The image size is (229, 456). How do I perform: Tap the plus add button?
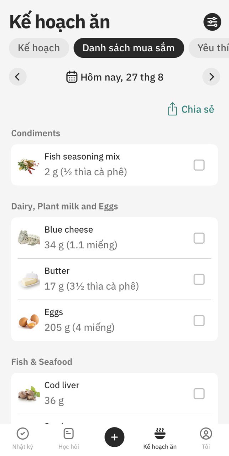(114, 437)
